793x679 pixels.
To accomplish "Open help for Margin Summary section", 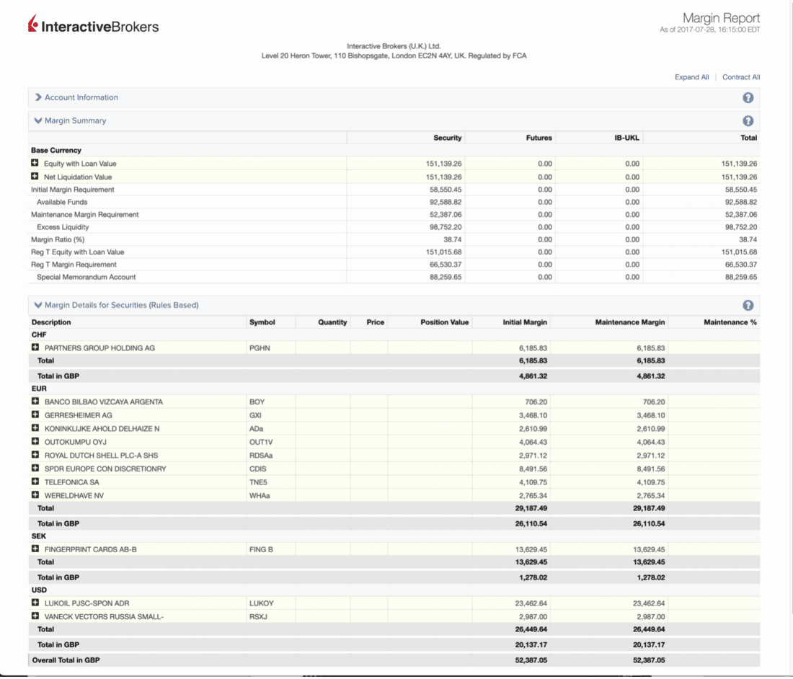I will [x=748, y=121].
